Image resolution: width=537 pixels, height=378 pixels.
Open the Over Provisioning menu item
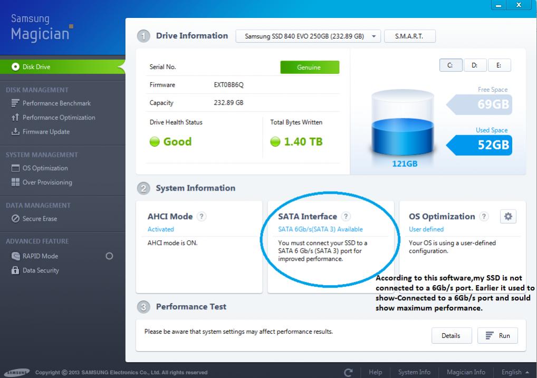[47, 183]
